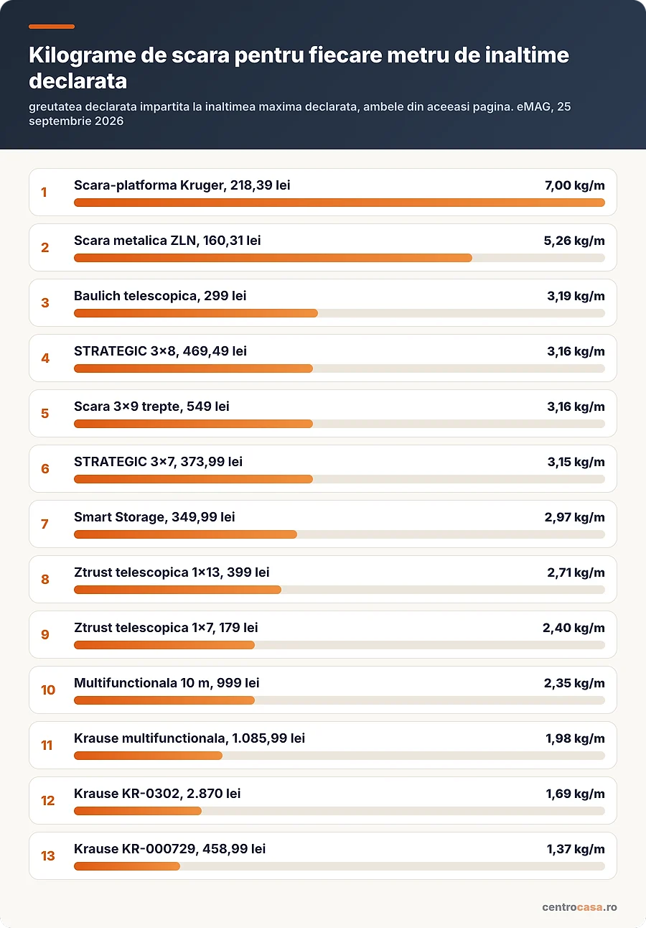Click the 5,26 kg/m value

[574, 241]
